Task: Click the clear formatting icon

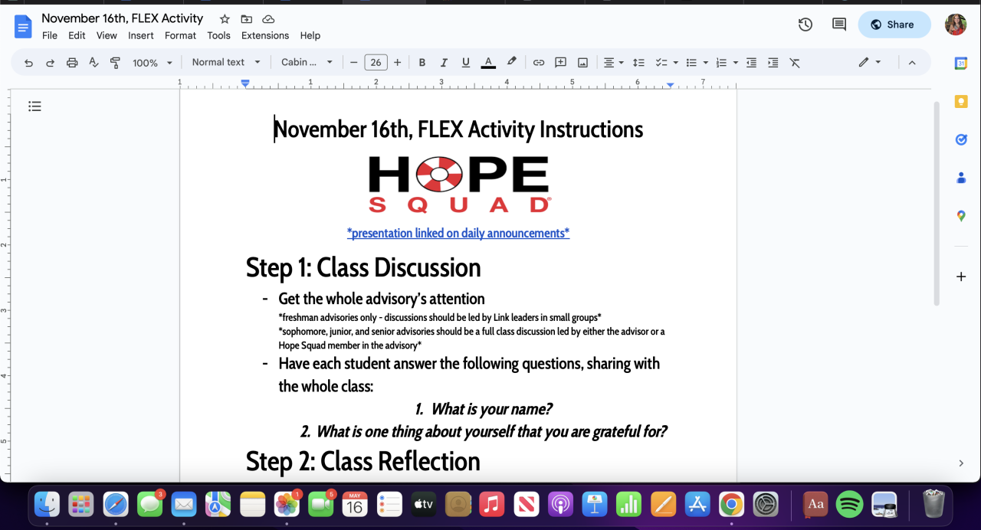Action: point(795,63)
